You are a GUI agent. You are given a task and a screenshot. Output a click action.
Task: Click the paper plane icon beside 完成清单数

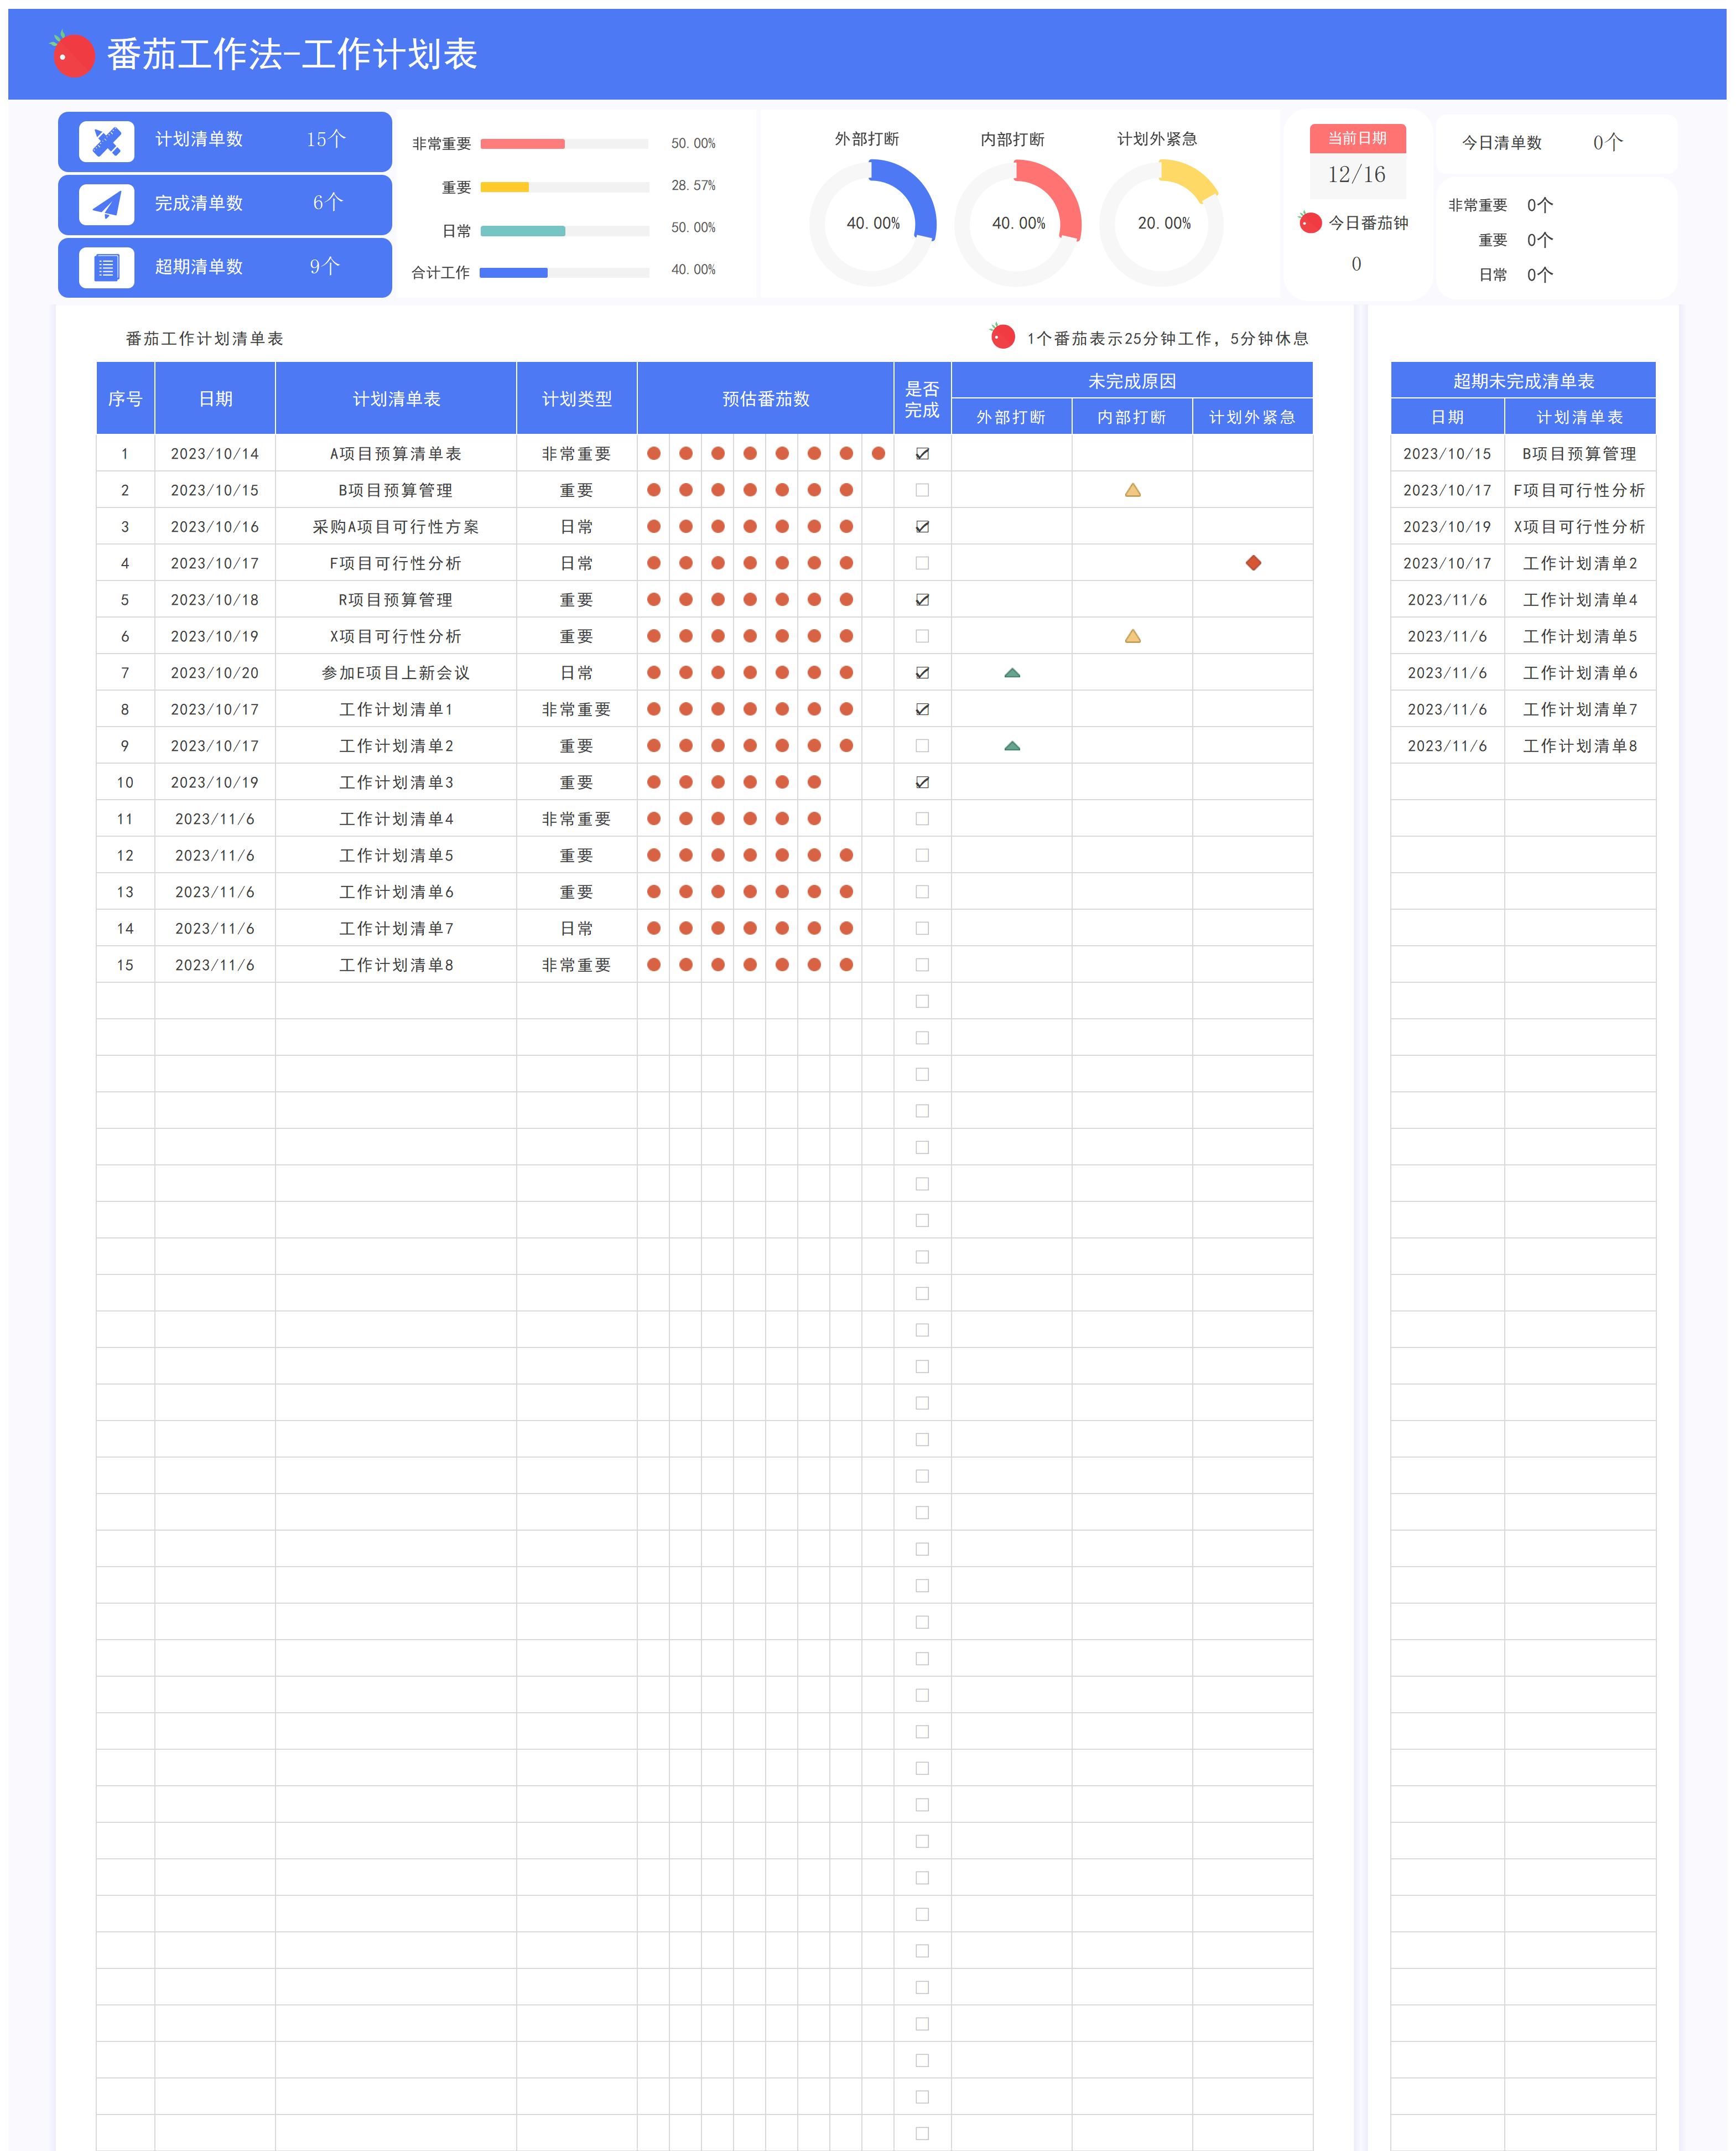click(107, 205)
